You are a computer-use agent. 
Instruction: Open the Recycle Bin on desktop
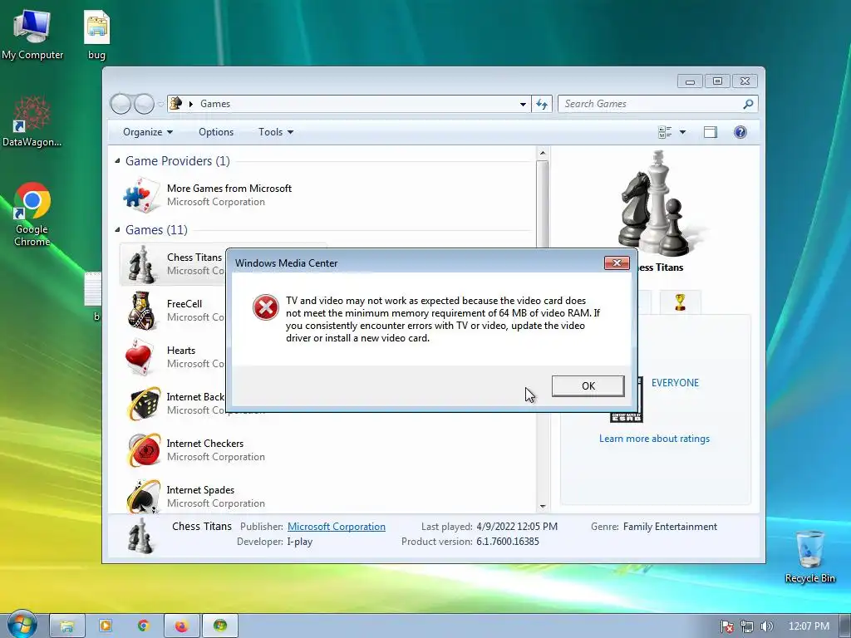[x=809, y=557]
